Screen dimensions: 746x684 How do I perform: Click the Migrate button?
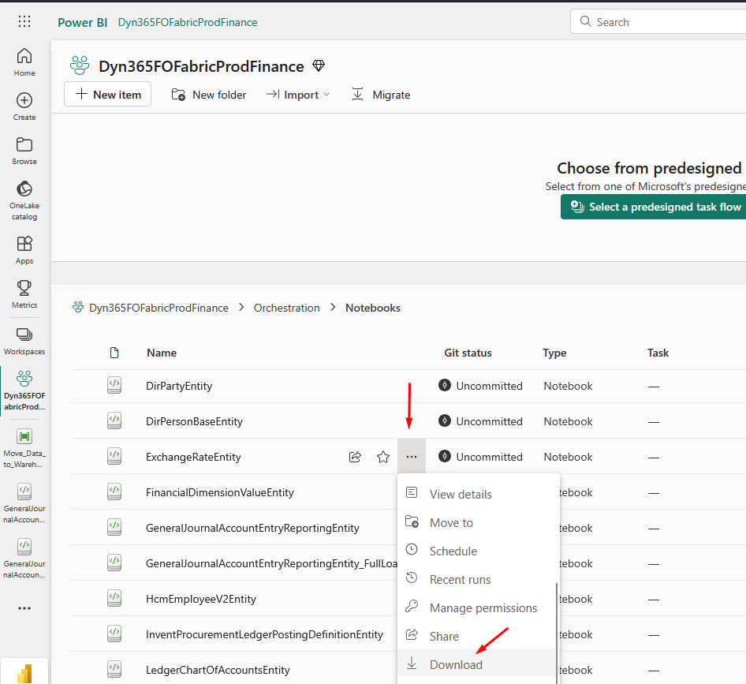[381, 95]
